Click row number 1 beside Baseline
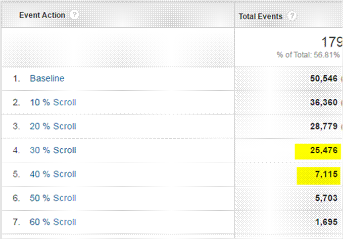343x239 pixels. pos(17,79)
